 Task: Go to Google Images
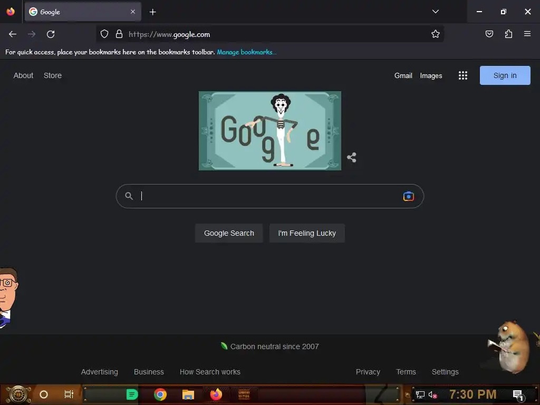[431, 76]
